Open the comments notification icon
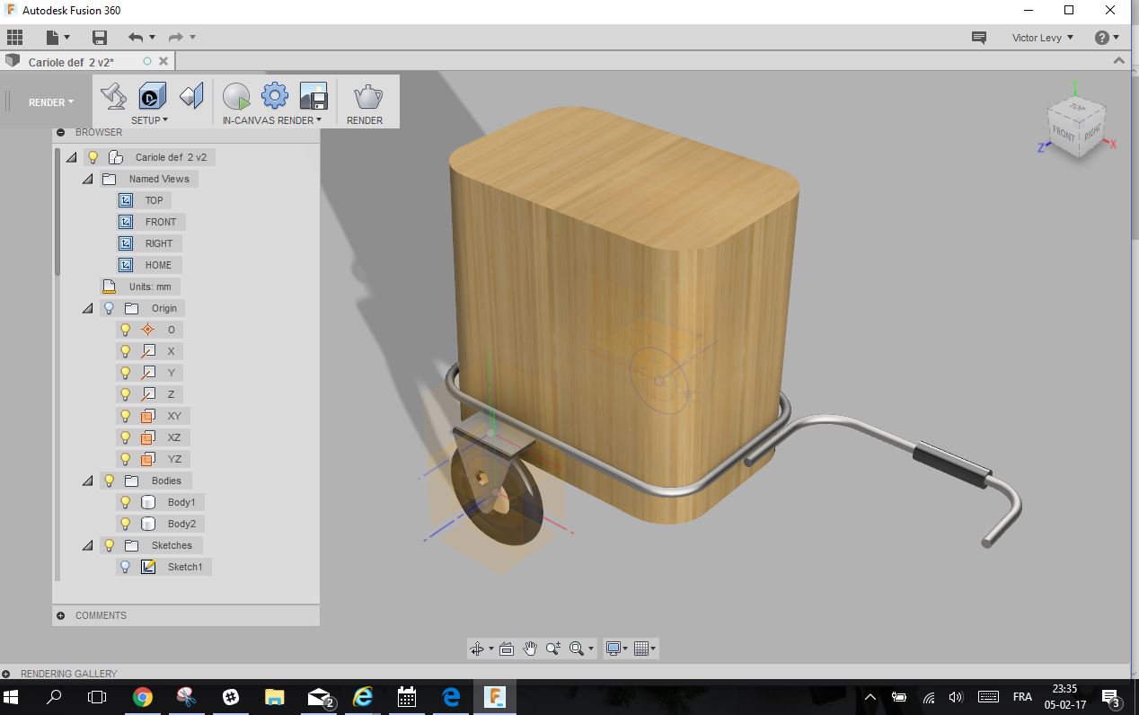 979,38
